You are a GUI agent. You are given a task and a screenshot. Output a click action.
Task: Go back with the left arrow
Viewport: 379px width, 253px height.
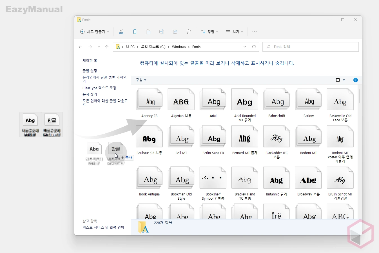click(80, 47)
